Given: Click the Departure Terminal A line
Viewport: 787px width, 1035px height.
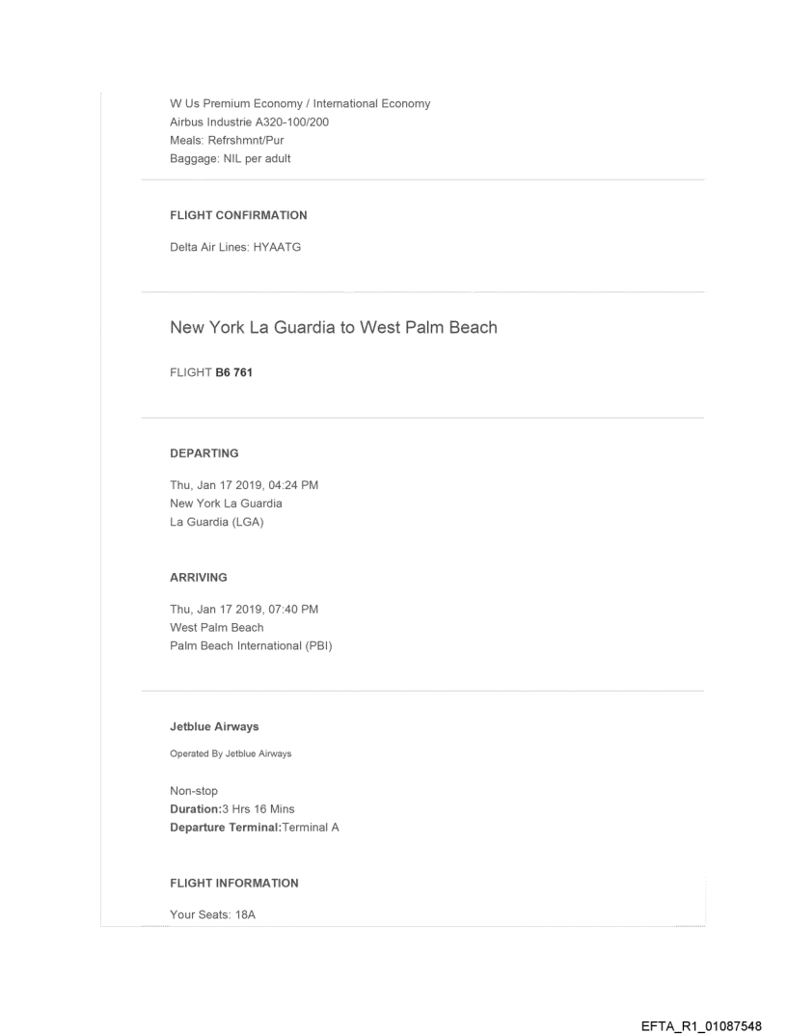Looking at the screenshot, I should point(255,828).
